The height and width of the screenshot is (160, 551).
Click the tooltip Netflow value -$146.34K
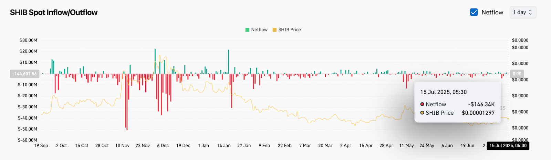481,104
